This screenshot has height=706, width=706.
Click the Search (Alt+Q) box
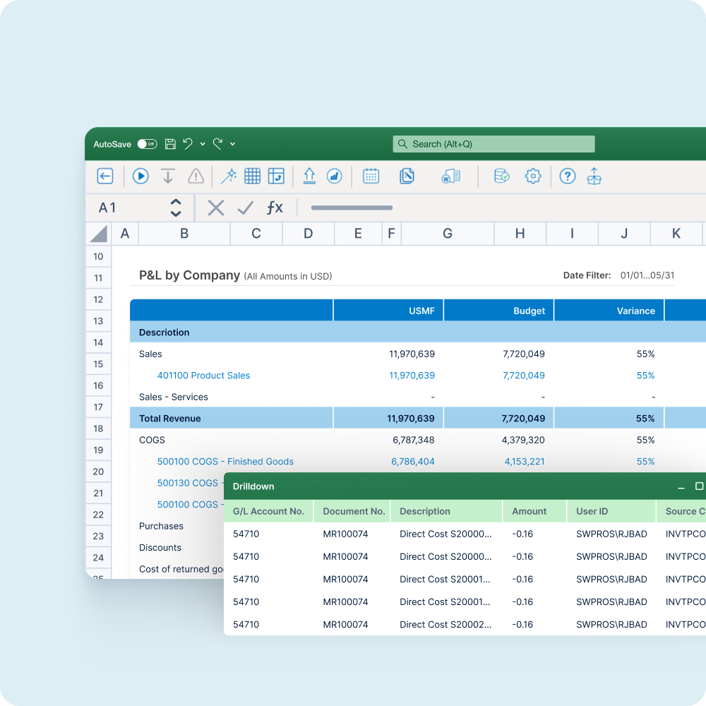click(493, 144)
